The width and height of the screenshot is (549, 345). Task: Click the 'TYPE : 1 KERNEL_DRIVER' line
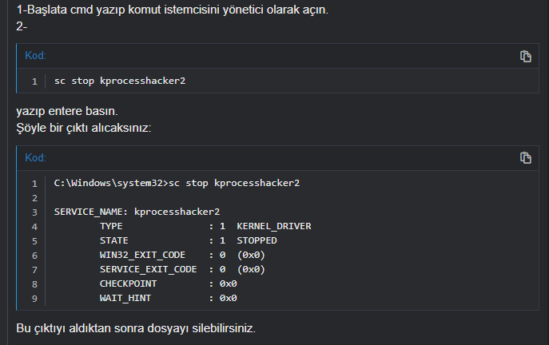pos(205,226)
